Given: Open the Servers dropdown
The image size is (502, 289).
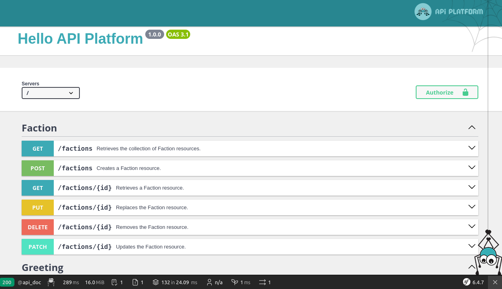Looking at the screenshot, I should pos(51,93).
